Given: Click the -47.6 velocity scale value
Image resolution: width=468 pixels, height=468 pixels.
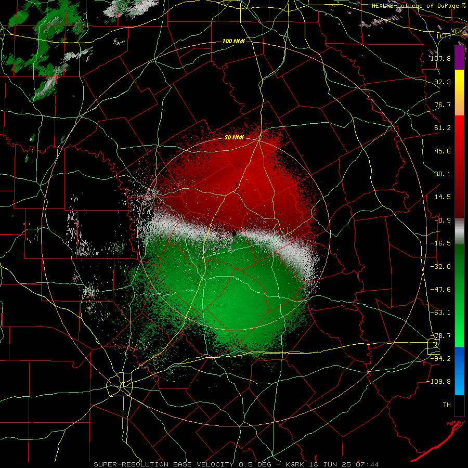Looking at the screenshot, I should point(440,290).
